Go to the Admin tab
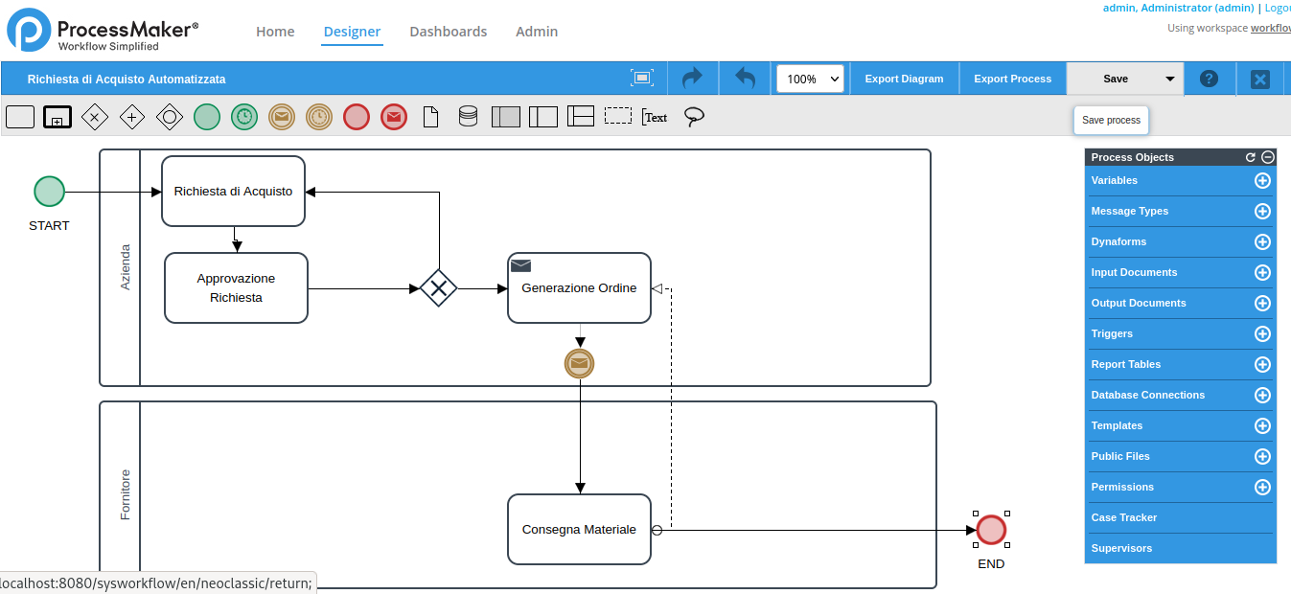Screen dimensions: 1291x594 click(537, 32)
